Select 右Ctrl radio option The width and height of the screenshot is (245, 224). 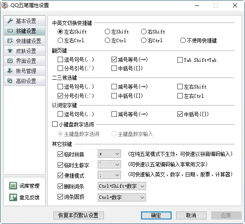(x=144, y=40)
